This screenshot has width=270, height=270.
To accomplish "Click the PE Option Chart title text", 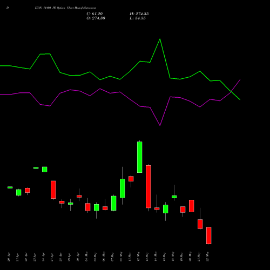I will pos(65,8).
